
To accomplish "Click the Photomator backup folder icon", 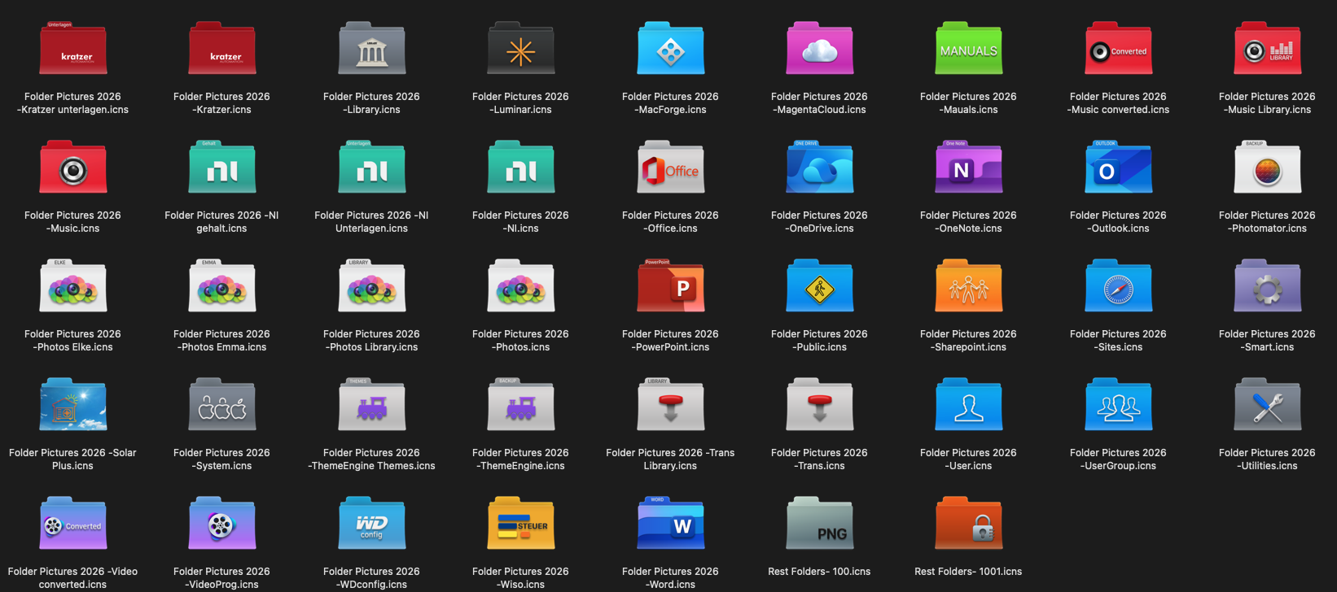I will (x=1267, y=169).
